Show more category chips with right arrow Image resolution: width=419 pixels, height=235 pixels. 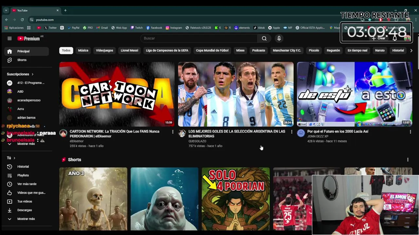(411, 51)
